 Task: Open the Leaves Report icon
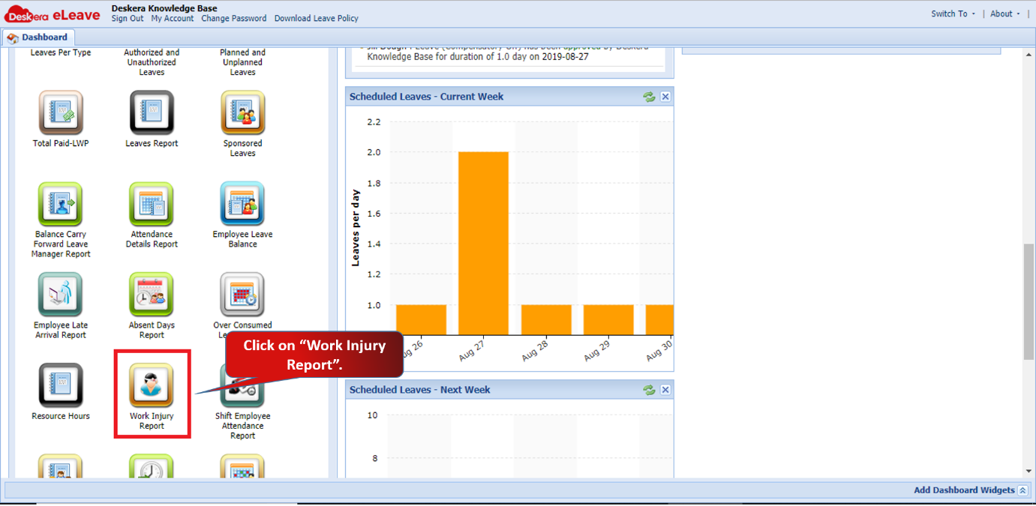(x=152, y=113)
